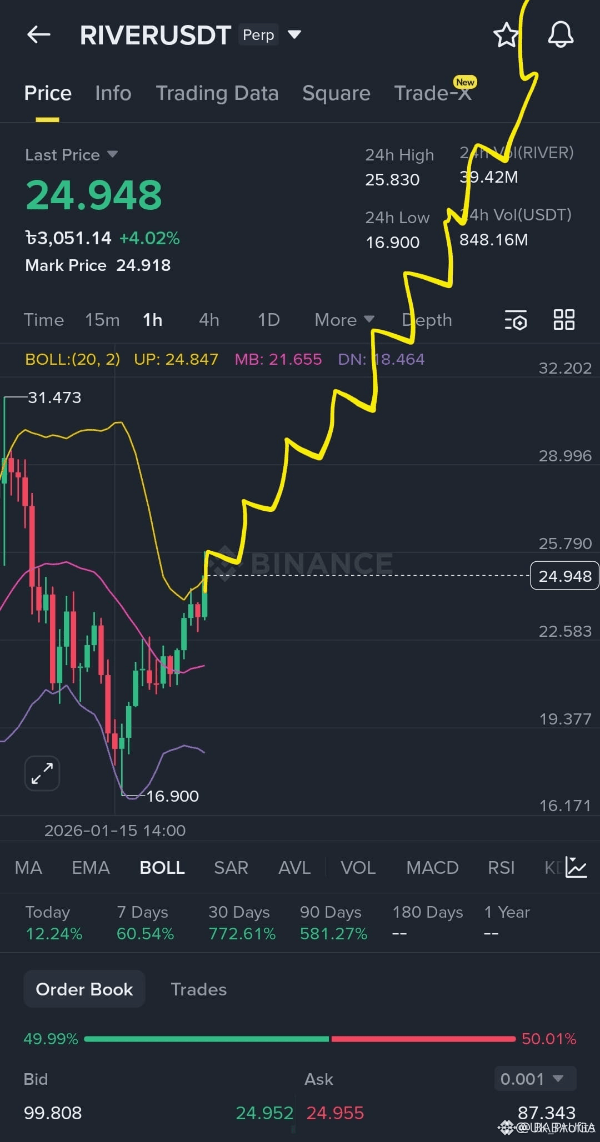The height and width of the screenshot is (1142, 600).
Task: Open chart settings icon
Action: 516,320
